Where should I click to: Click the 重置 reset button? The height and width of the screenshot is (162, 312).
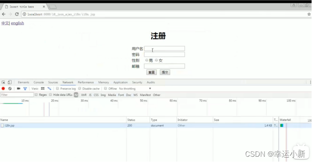tap(151, 72)
